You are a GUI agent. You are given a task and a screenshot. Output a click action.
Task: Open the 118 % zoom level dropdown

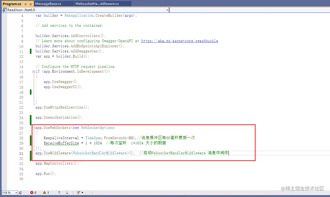tap(16, 193)
